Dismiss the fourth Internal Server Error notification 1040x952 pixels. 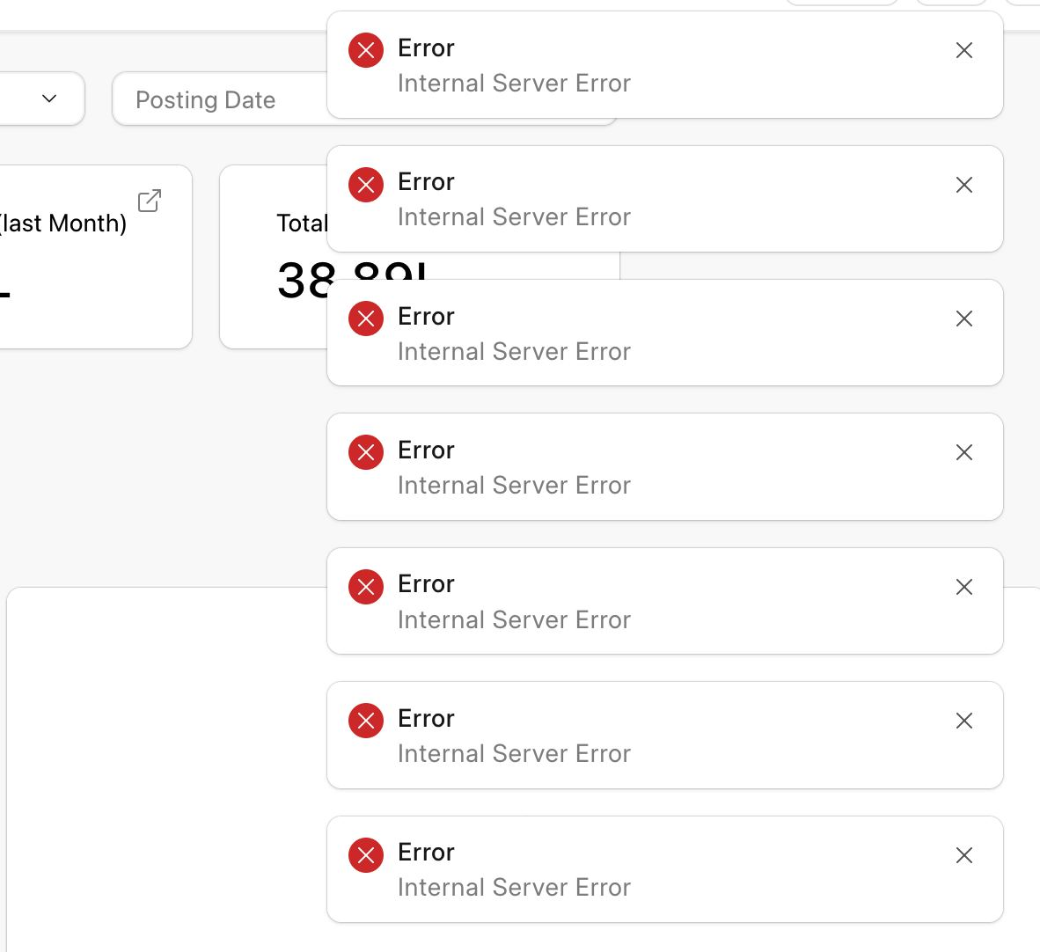click(964, 452)
